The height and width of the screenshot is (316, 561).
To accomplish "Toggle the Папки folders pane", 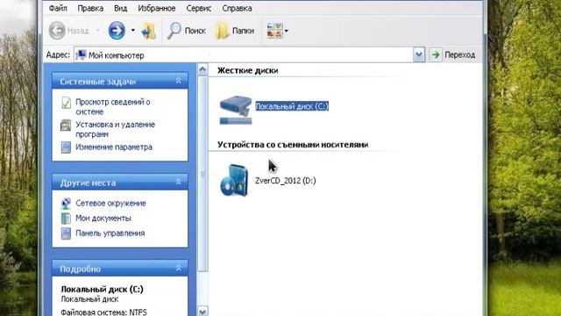I will (235, 31).
